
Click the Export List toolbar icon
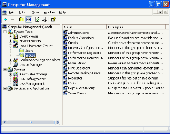click(x=44, y=19)
